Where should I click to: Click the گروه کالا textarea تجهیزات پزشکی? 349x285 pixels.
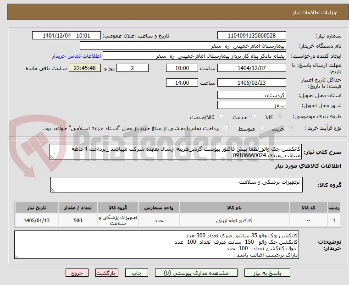pos(177,185)
